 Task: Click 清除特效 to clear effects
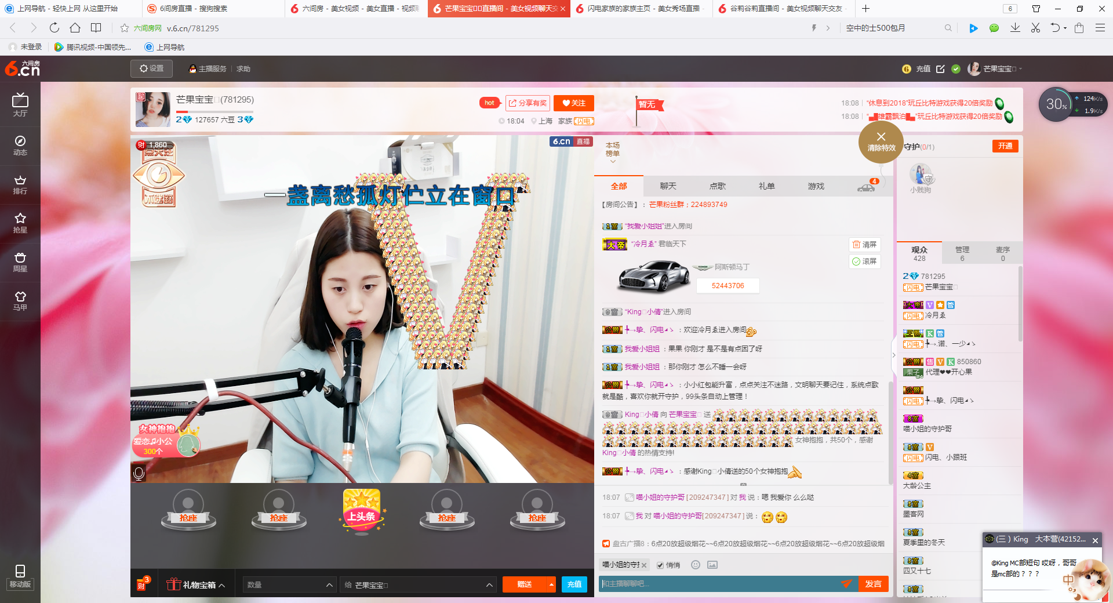click(x=881, y=142)
